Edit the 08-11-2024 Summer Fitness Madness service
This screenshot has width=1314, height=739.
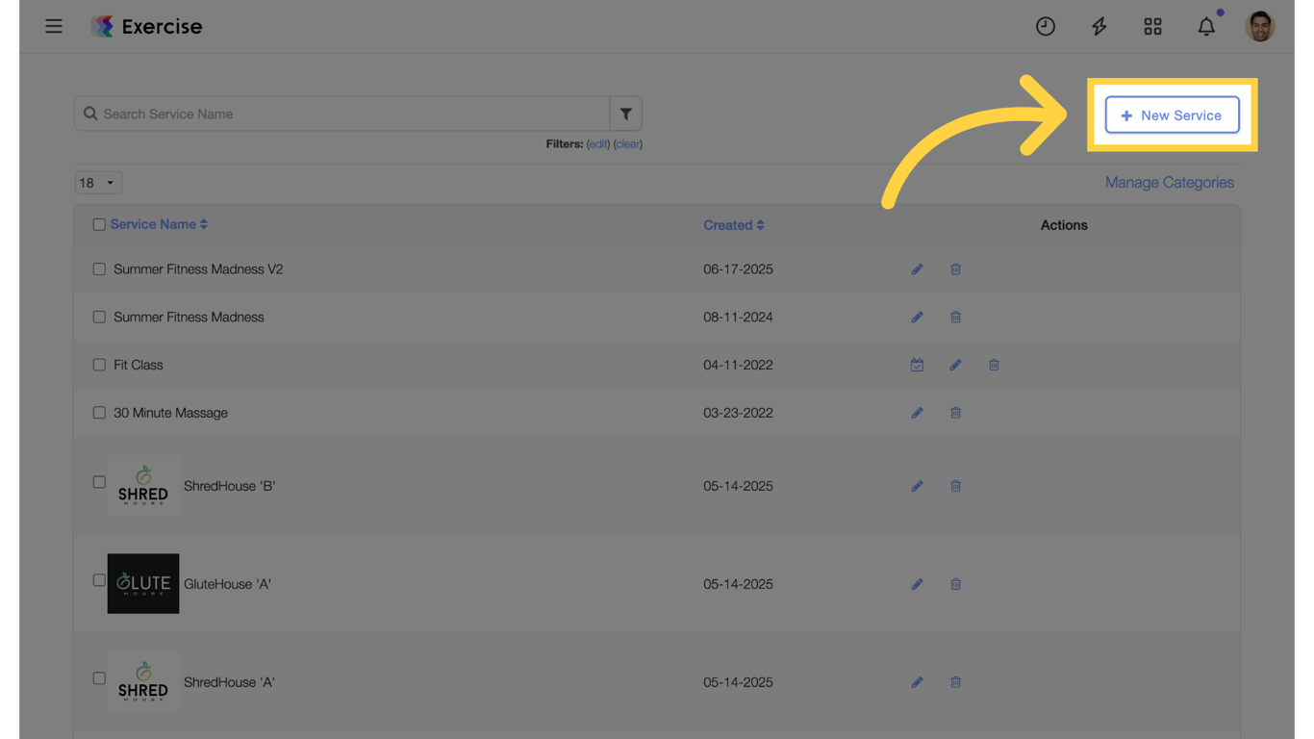(917, 318)
